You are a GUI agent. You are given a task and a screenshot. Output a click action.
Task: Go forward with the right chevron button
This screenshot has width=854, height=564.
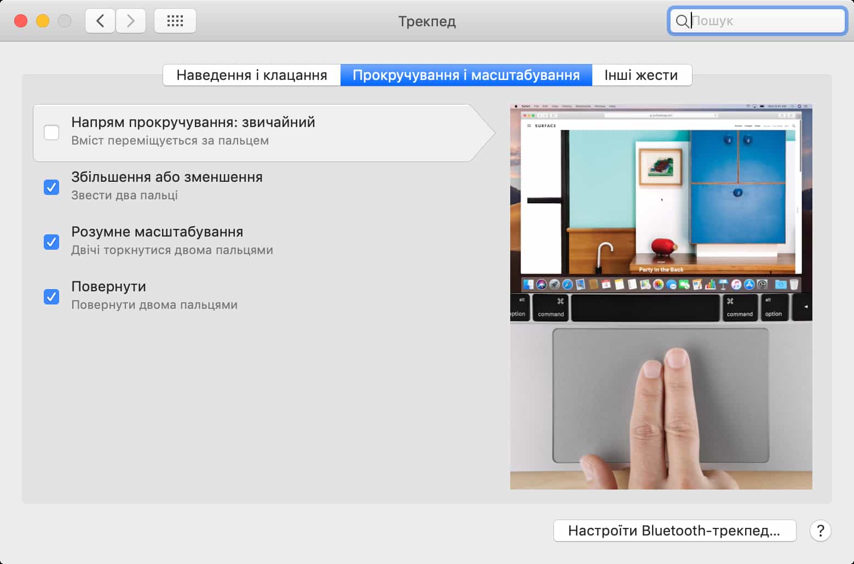coord(131,21)
